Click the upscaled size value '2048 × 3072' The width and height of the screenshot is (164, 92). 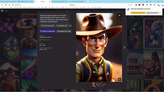pos(43,49)
